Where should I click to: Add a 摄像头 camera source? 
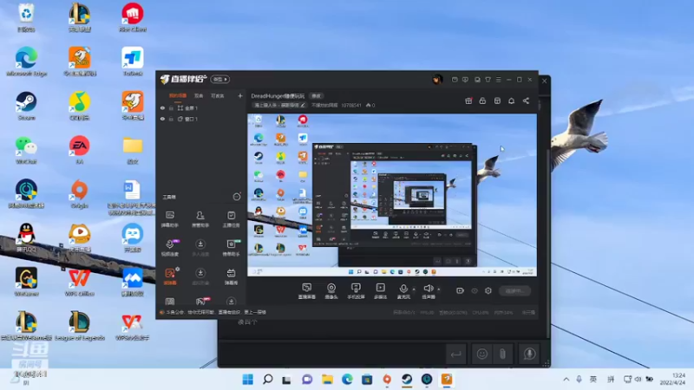(331, 291)
